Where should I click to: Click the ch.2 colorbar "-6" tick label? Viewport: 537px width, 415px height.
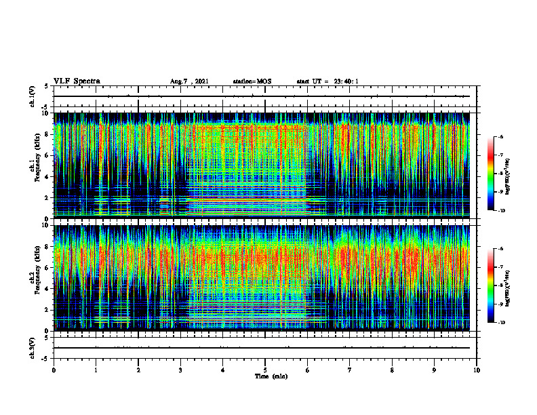(x=501, y=249)
